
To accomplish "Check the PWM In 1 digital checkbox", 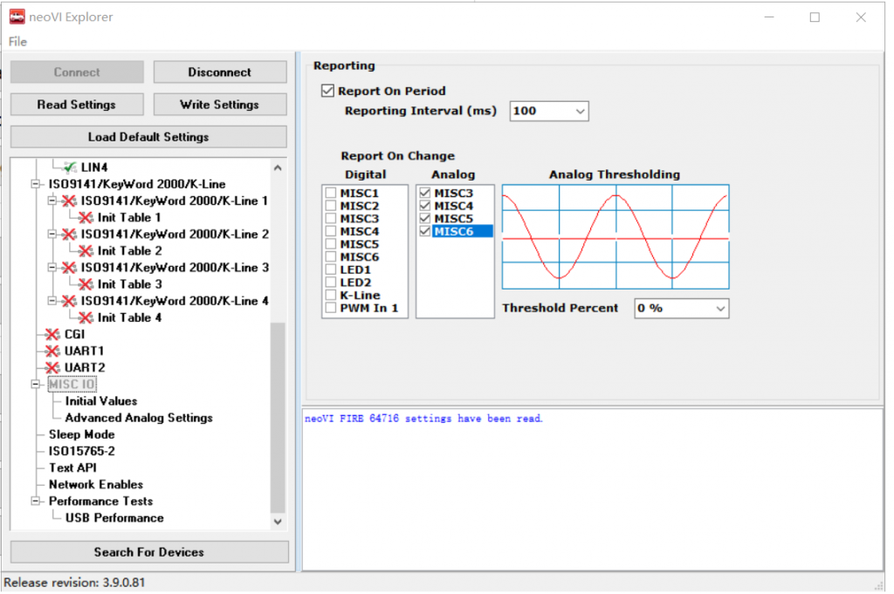I will (x=331, y=308).
